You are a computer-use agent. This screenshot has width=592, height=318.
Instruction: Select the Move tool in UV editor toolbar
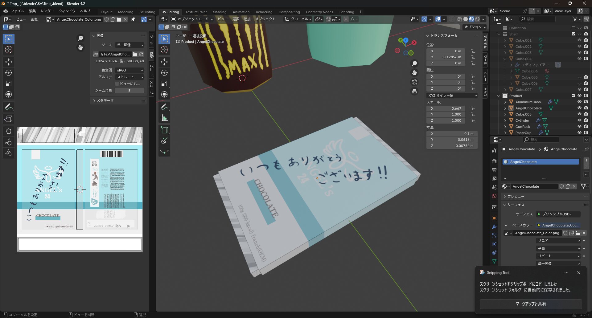point(9,62)
